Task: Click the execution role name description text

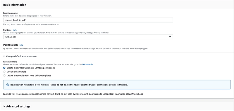Action: (x=73, y=94)
